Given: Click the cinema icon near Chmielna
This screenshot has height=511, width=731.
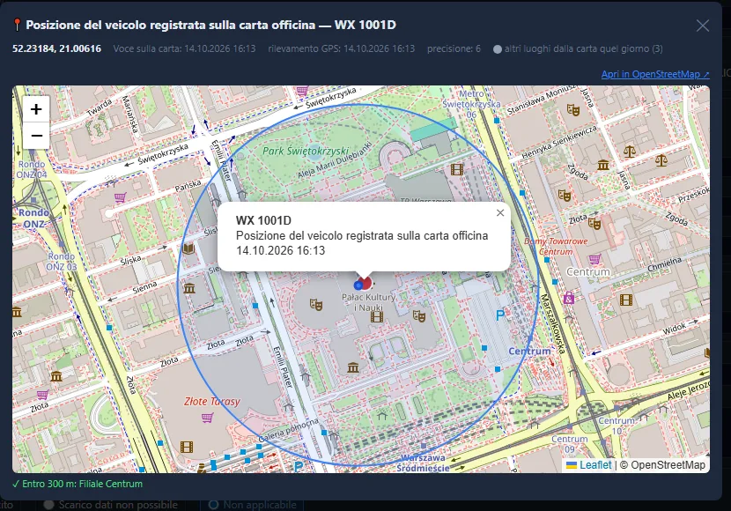Looking at the screenshot, I should pyautogui.click(x=626, y=300).
